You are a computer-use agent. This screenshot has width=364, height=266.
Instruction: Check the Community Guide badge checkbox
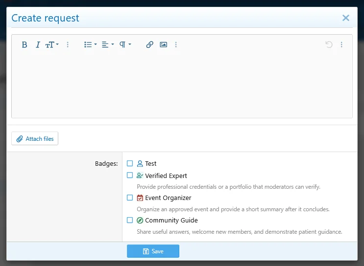[x=130, y=220]
